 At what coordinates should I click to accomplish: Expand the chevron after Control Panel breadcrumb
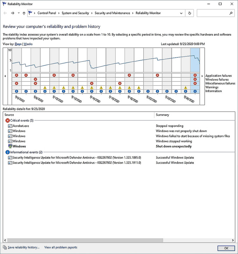point(59,13)
